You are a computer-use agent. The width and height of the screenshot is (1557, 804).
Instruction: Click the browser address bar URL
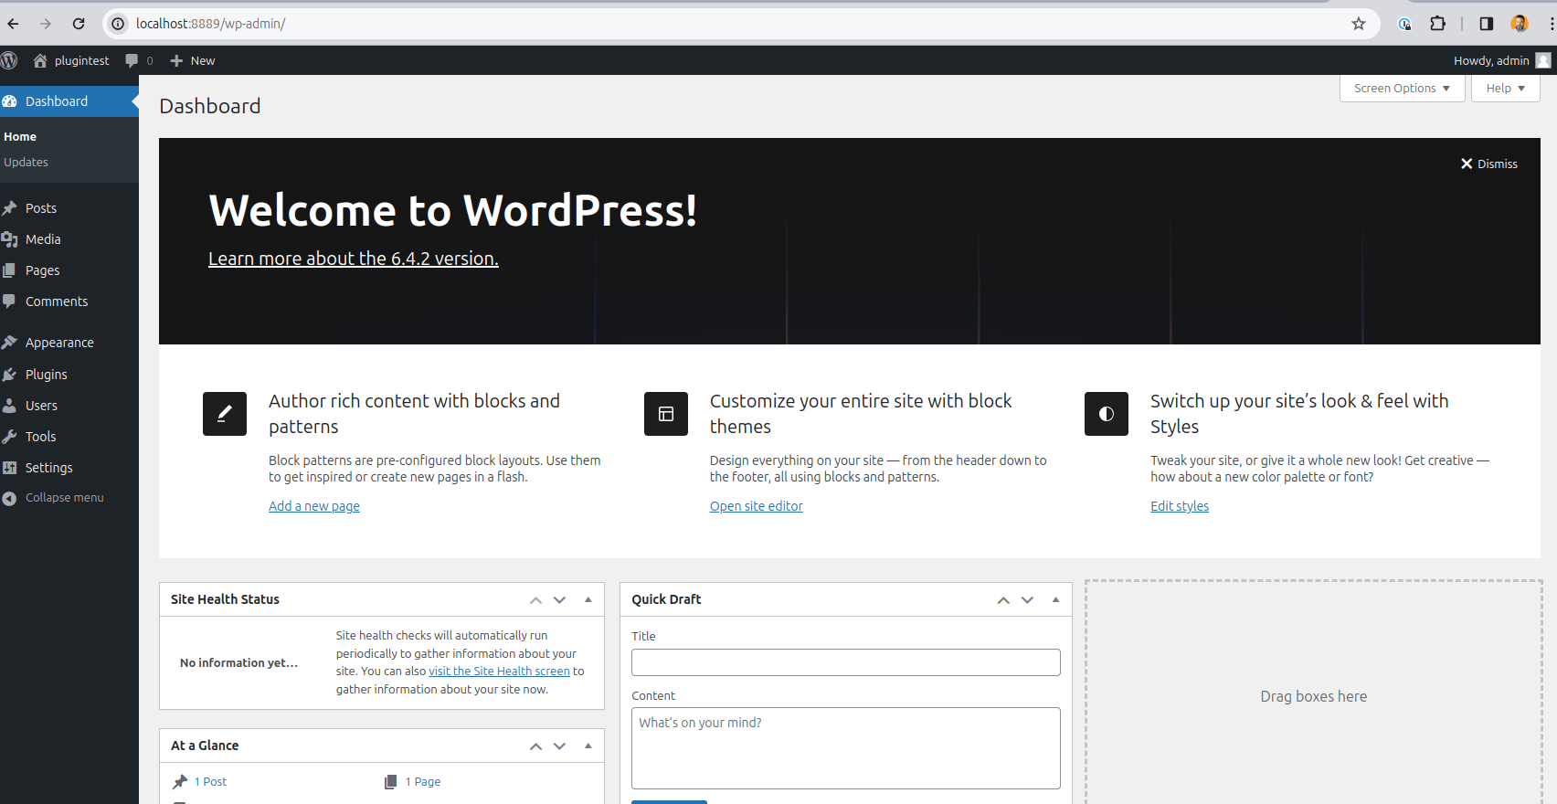tap(211, 24)
